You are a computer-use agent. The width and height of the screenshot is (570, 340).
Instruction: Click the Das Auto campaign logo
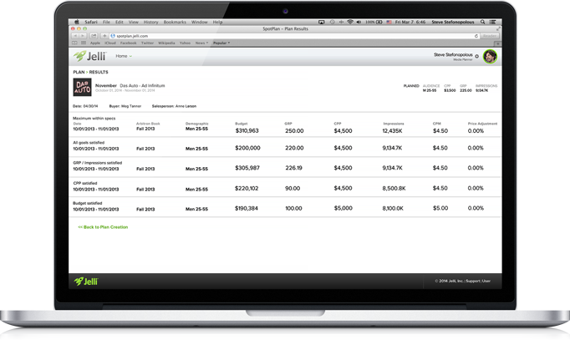pos(82,88)
